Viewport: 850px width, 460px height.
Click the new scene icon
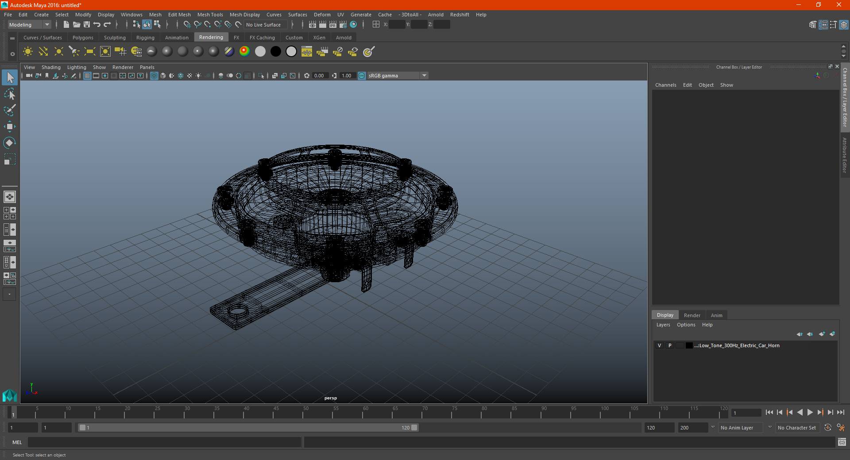(66, 25)
